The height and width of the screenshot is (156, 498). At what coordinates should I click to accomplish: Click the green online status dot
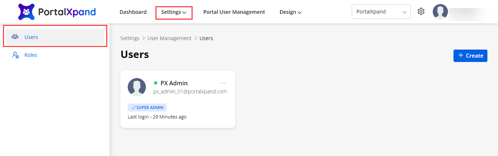coord(156,83)
